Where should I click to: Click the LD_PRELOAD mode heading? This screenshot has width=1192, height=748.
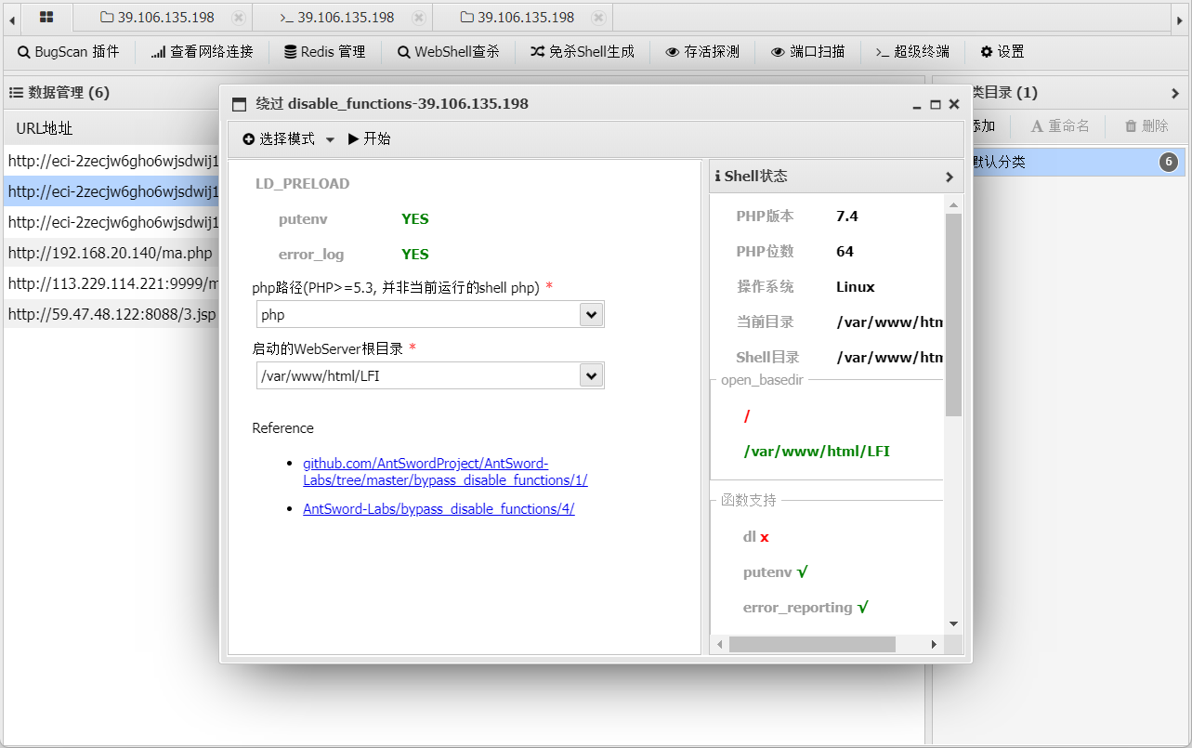303,184
